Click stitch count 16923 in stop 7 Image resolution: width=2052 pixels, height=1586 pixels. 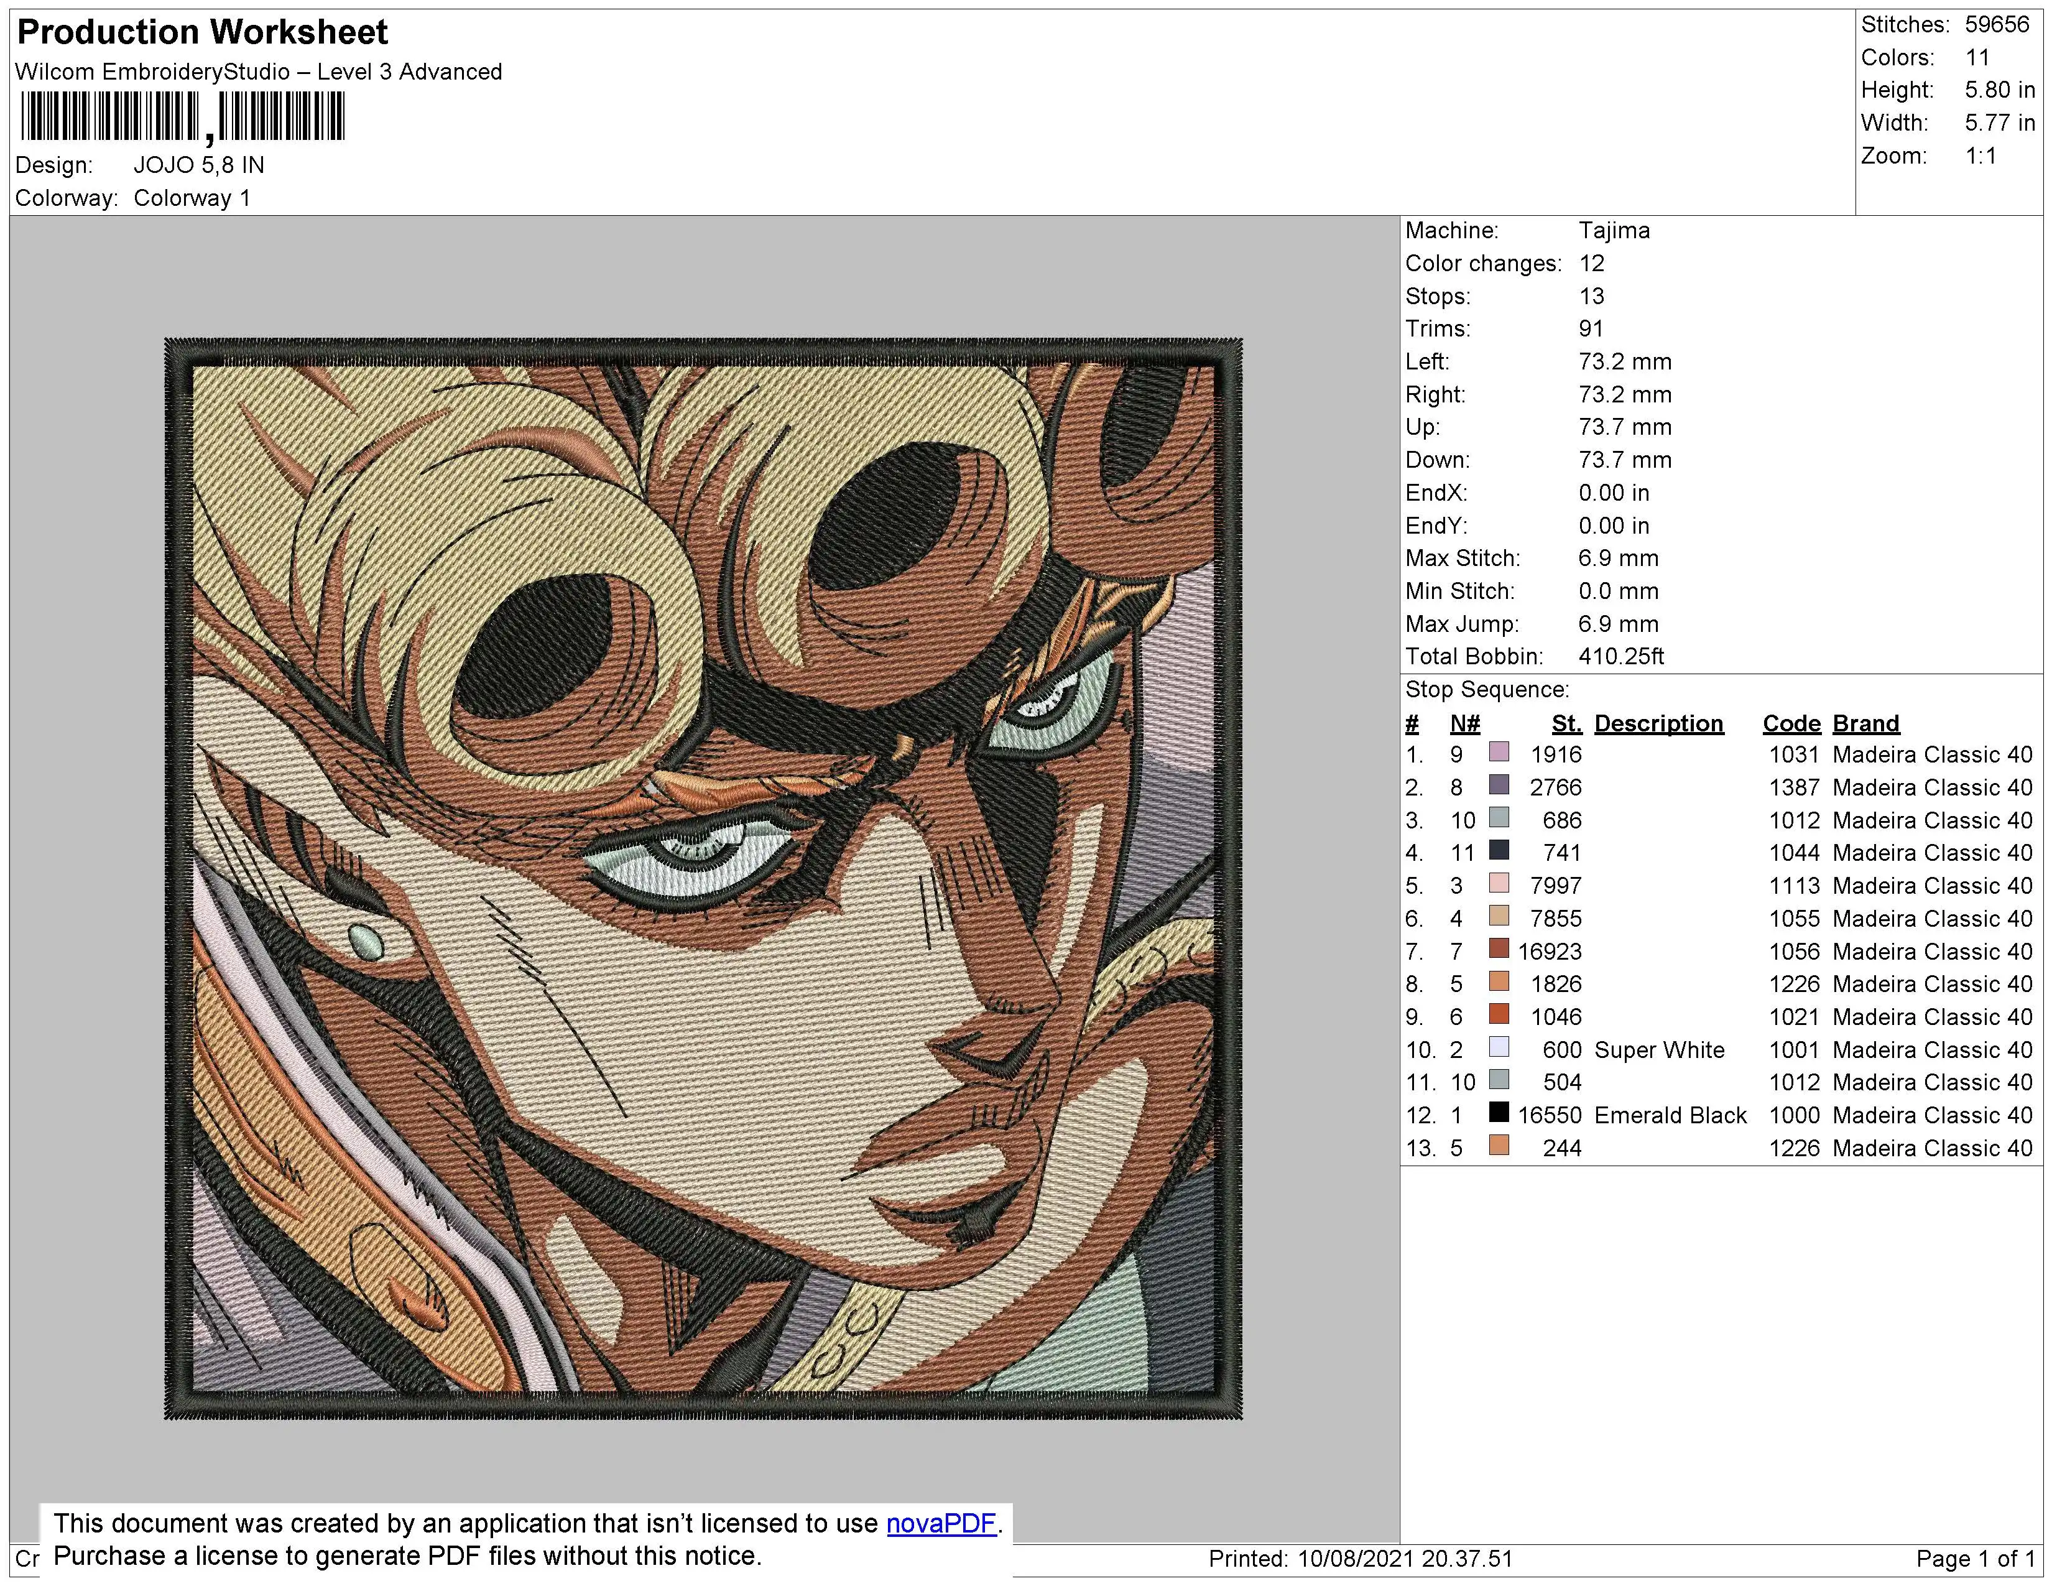point(1550,952)
